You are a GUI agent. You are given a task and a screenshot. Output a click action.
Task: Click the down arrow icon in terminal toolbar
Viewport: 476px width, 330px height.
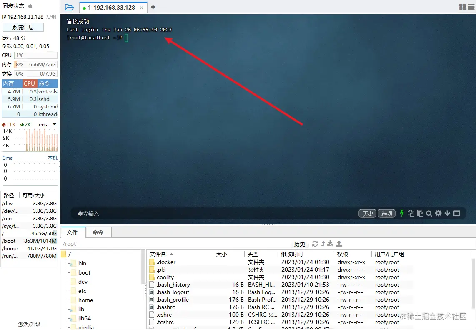click(x=447, y=213)
